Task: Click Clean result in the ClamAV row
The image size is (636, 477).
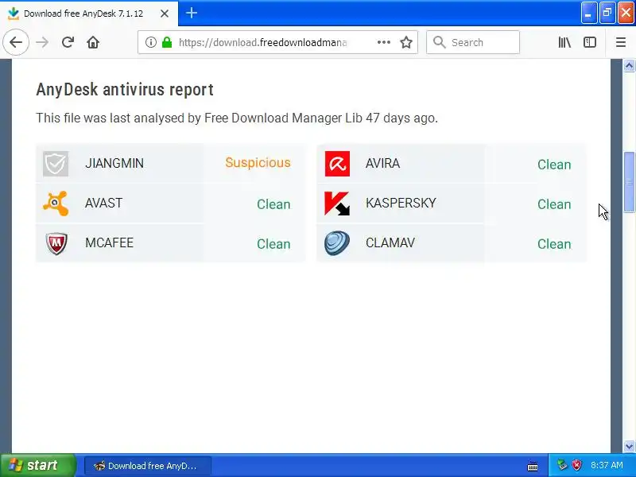Action: click(554, 244)
